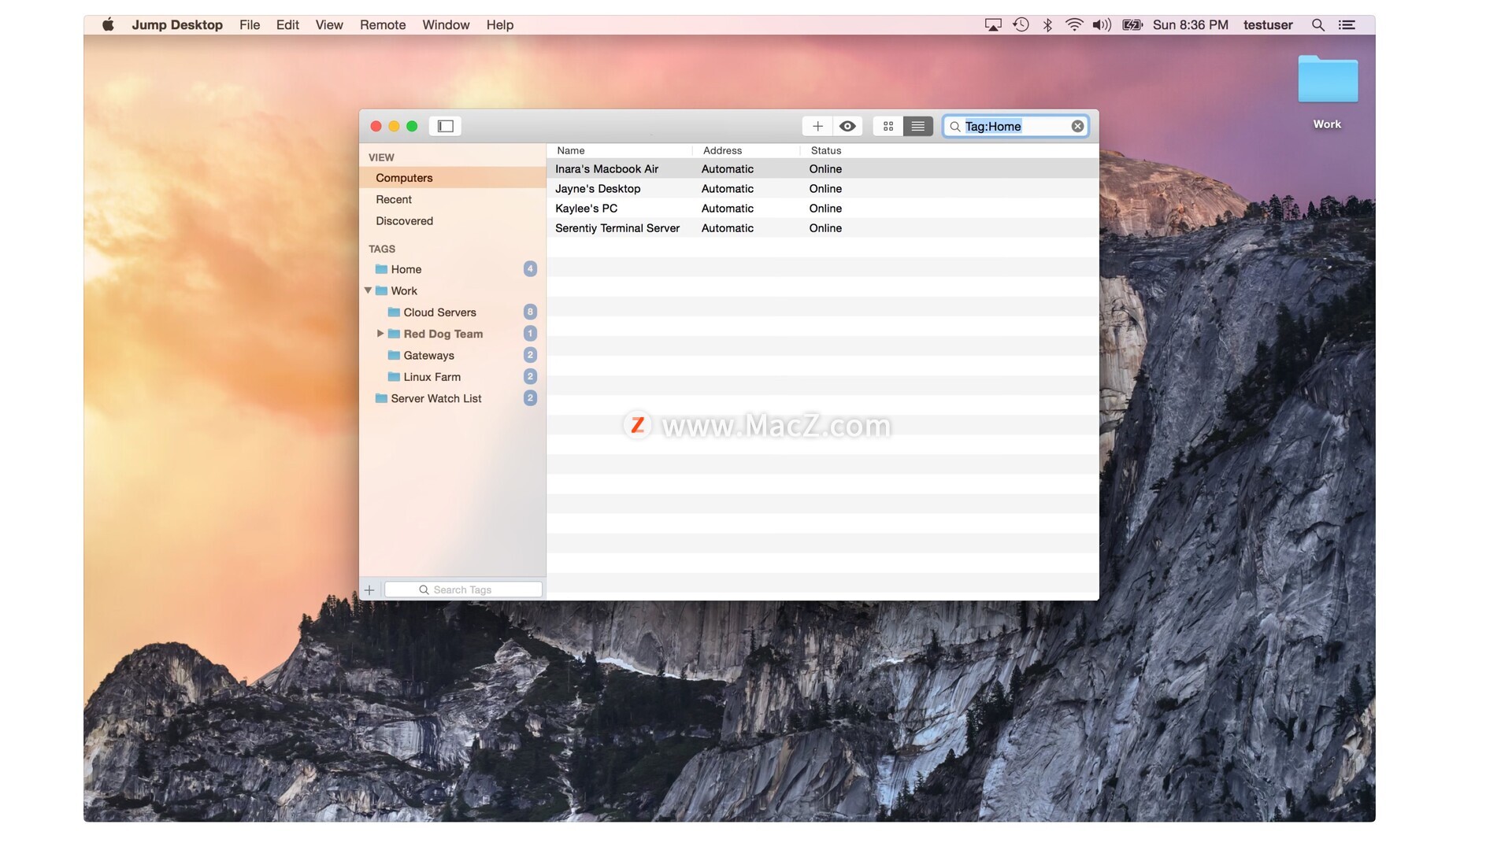Image resolution: width=1512 pixels, height=850 pixels.
Task: Click the volume menu bar icon
Action: point(1102,24)
